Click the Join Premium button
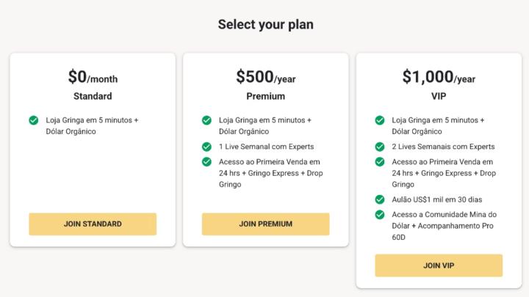529x297 pixels. pos(265,224)
